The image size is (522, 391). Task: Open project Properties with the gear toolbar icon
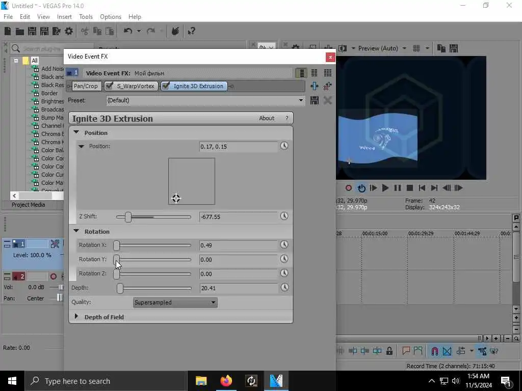pyautogui.click(x=69, y=31)
